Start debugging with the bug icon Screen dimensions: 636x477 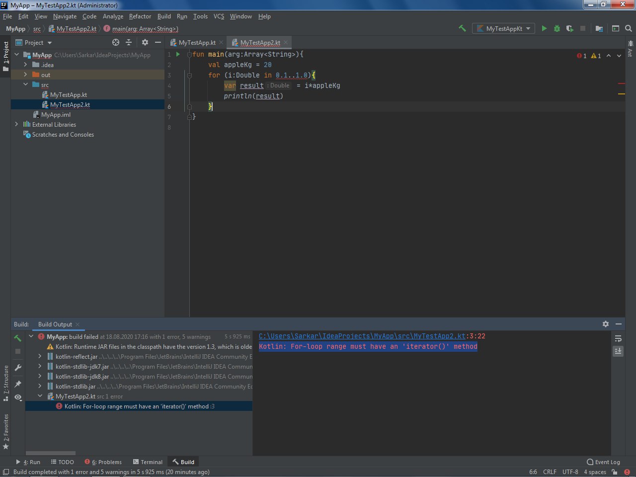coord(557,28)
